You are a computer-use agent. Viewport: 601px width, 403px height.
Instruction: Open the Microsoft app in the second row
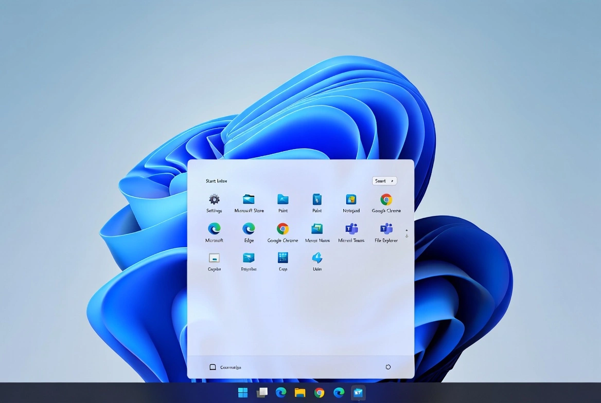tap(214, 230)
